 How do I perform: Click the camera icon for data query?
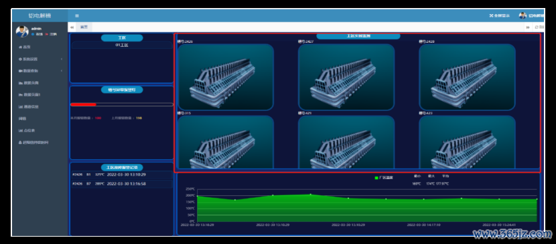[21, 71]
